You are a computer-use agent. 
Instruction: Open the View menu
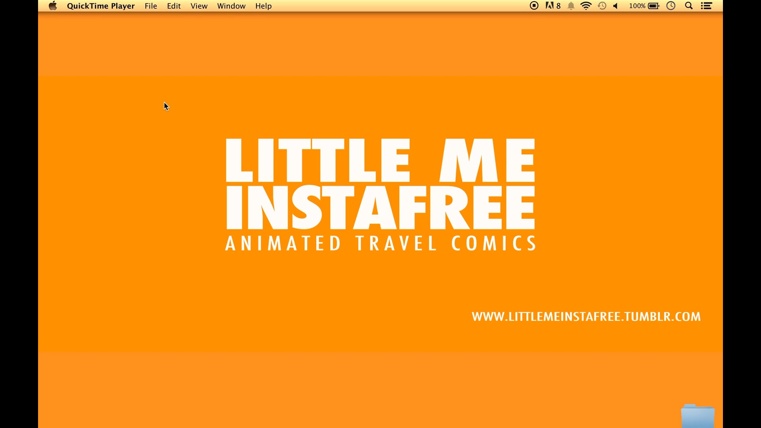[x=199, y=6]
